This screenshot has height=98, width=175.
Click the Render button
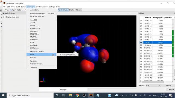pyautogui.click(x=168, y=85)
